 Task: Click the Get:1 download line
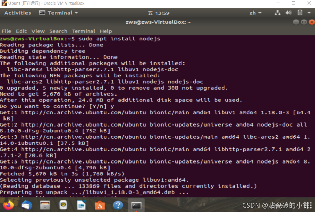click(x=155, y=115)
